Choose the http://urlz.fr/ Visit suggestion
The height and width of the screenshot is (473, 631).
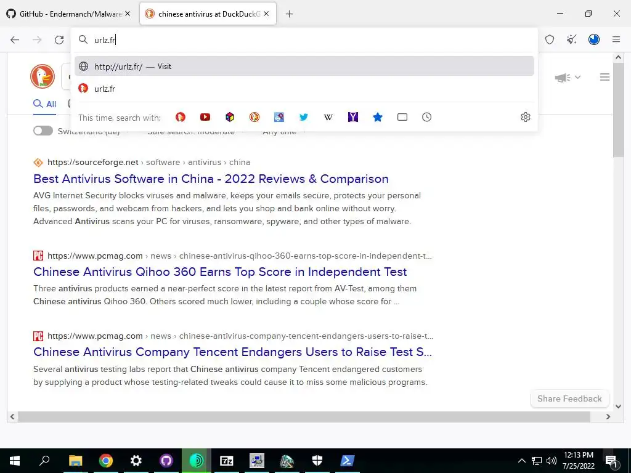tap(304, 67)
